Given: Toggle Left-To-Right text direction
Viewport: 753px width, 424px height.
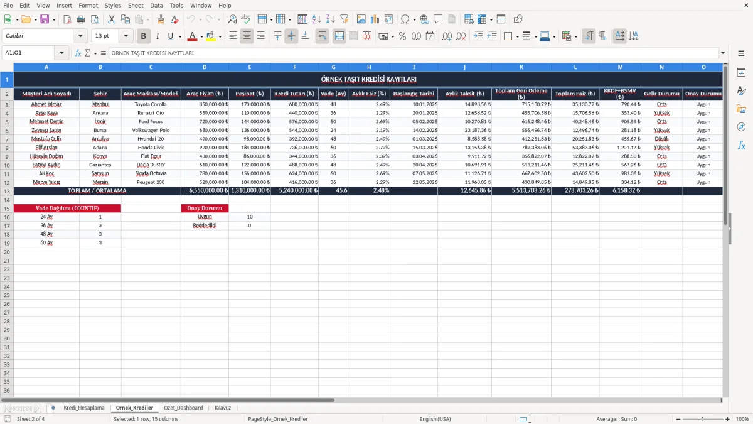Looking at the screenshot, I should (589, 36).
